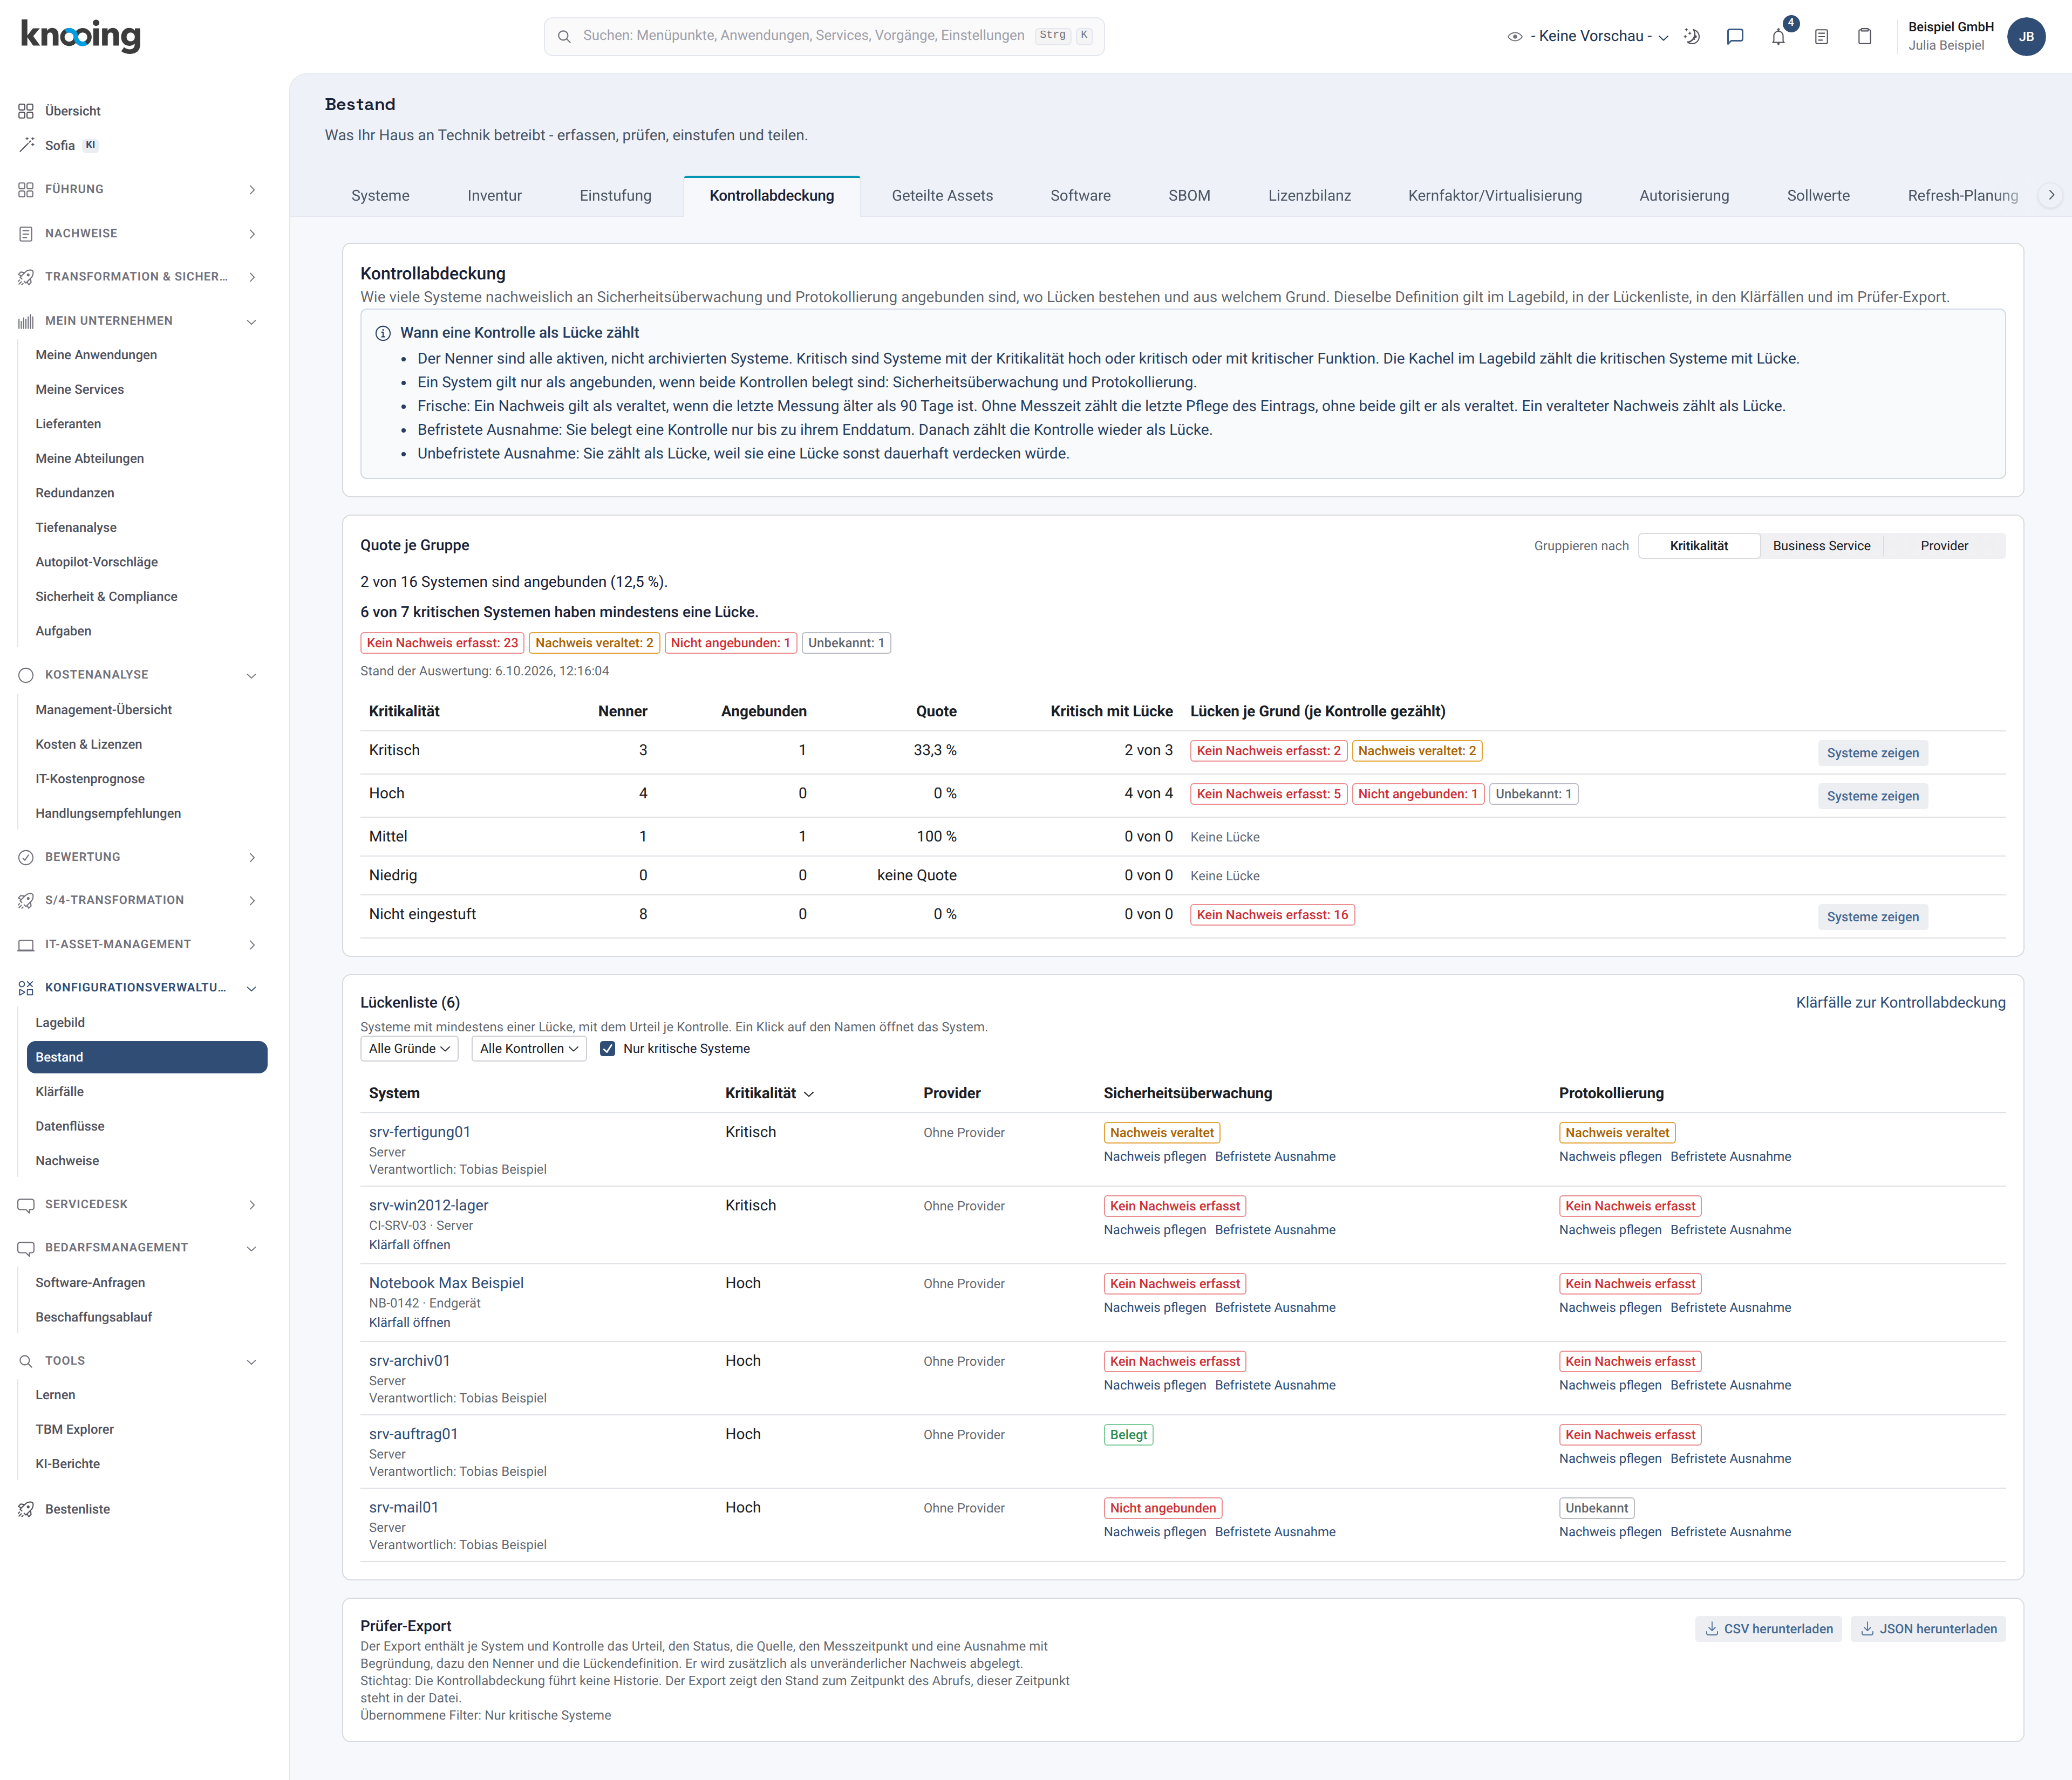Open the clipboard icon in header
Image resolution: width=2072 pixels, height=1780 pixels.
click(x=1864, y=37)
